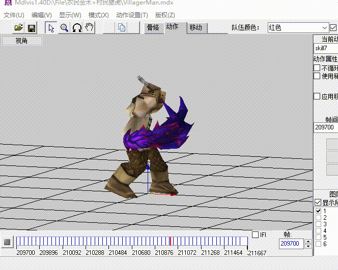Switch to the 动作 tab
This screenshot has width=338, height=270.
pos(172,27)
